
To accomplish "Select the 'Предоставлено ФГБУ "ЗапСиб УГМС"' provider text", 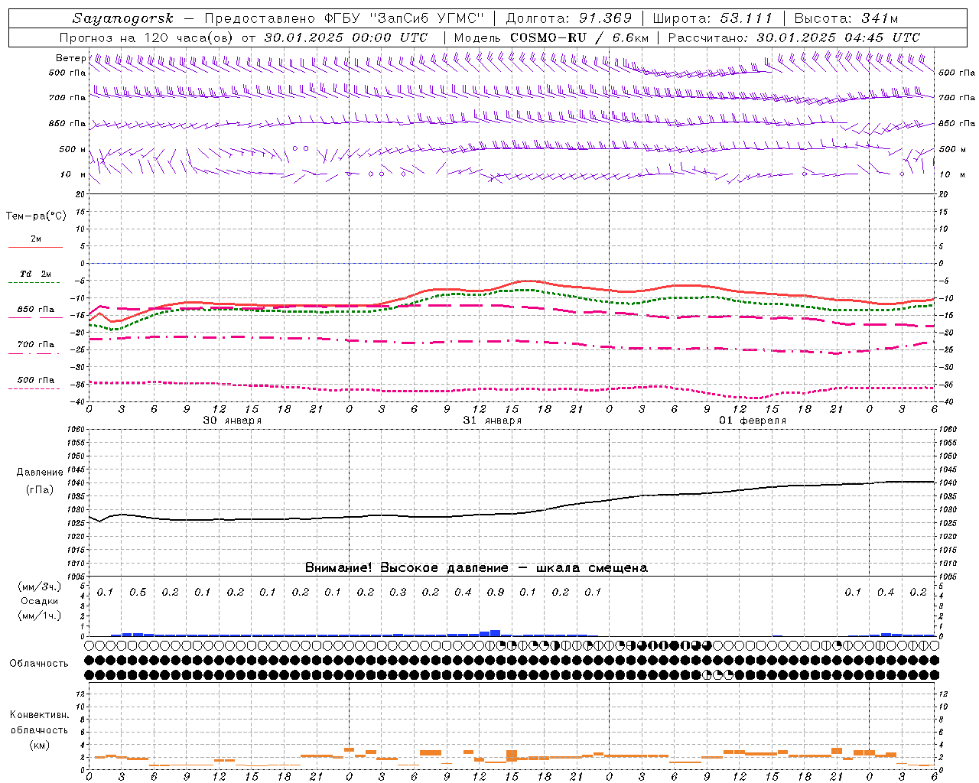I will coord(344,18).
